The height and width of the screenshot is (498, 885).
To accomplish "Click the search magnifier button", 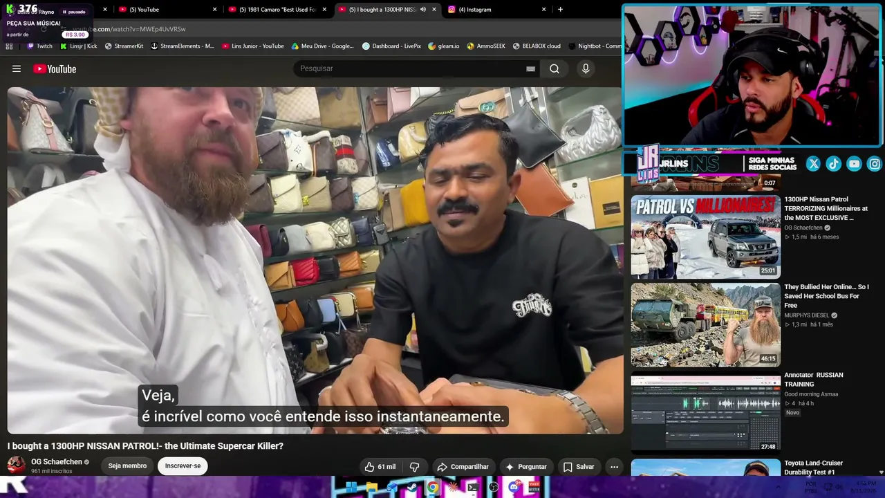I will 555,68.
